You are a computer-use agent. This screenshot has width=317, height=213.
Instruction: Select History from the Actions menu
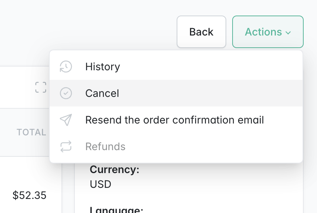tap(103, 67)
